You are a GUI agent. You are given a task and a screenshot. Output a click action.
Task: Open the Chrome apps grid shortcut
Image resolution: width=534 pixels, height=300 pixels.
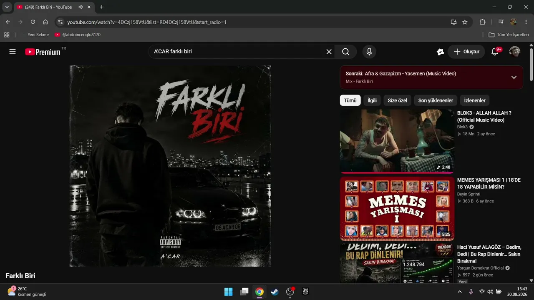pos(7,35)
